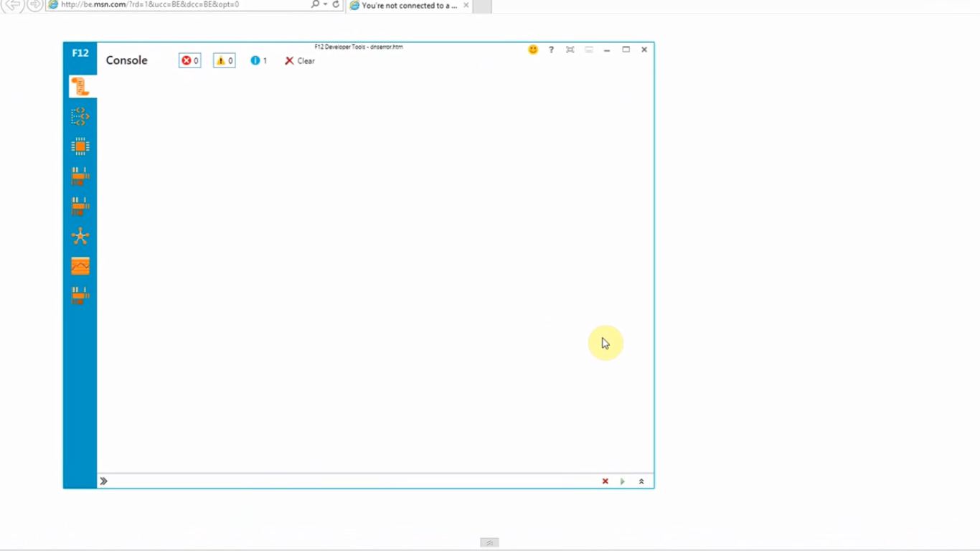Open the address bar search dropdown arrow

pos(325,4)
